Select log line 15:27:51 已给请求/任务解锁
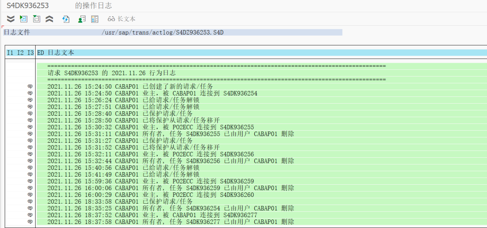This screenshot has width=487, height=228. [123, 107]
